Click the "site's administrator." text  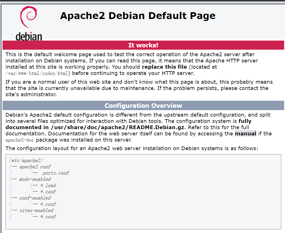tap(31, 95)
